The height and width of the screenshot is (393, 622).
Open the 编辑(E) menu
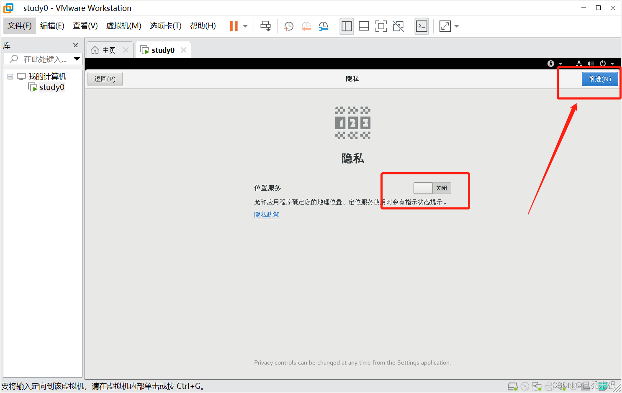52,26
